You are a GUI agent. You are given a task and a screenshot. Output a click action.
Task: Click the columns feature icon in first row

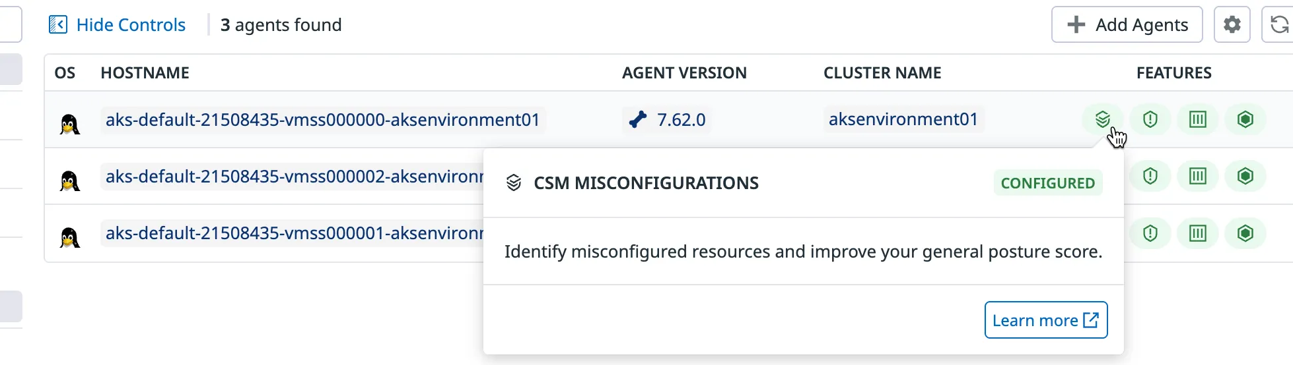(1197, 119)
